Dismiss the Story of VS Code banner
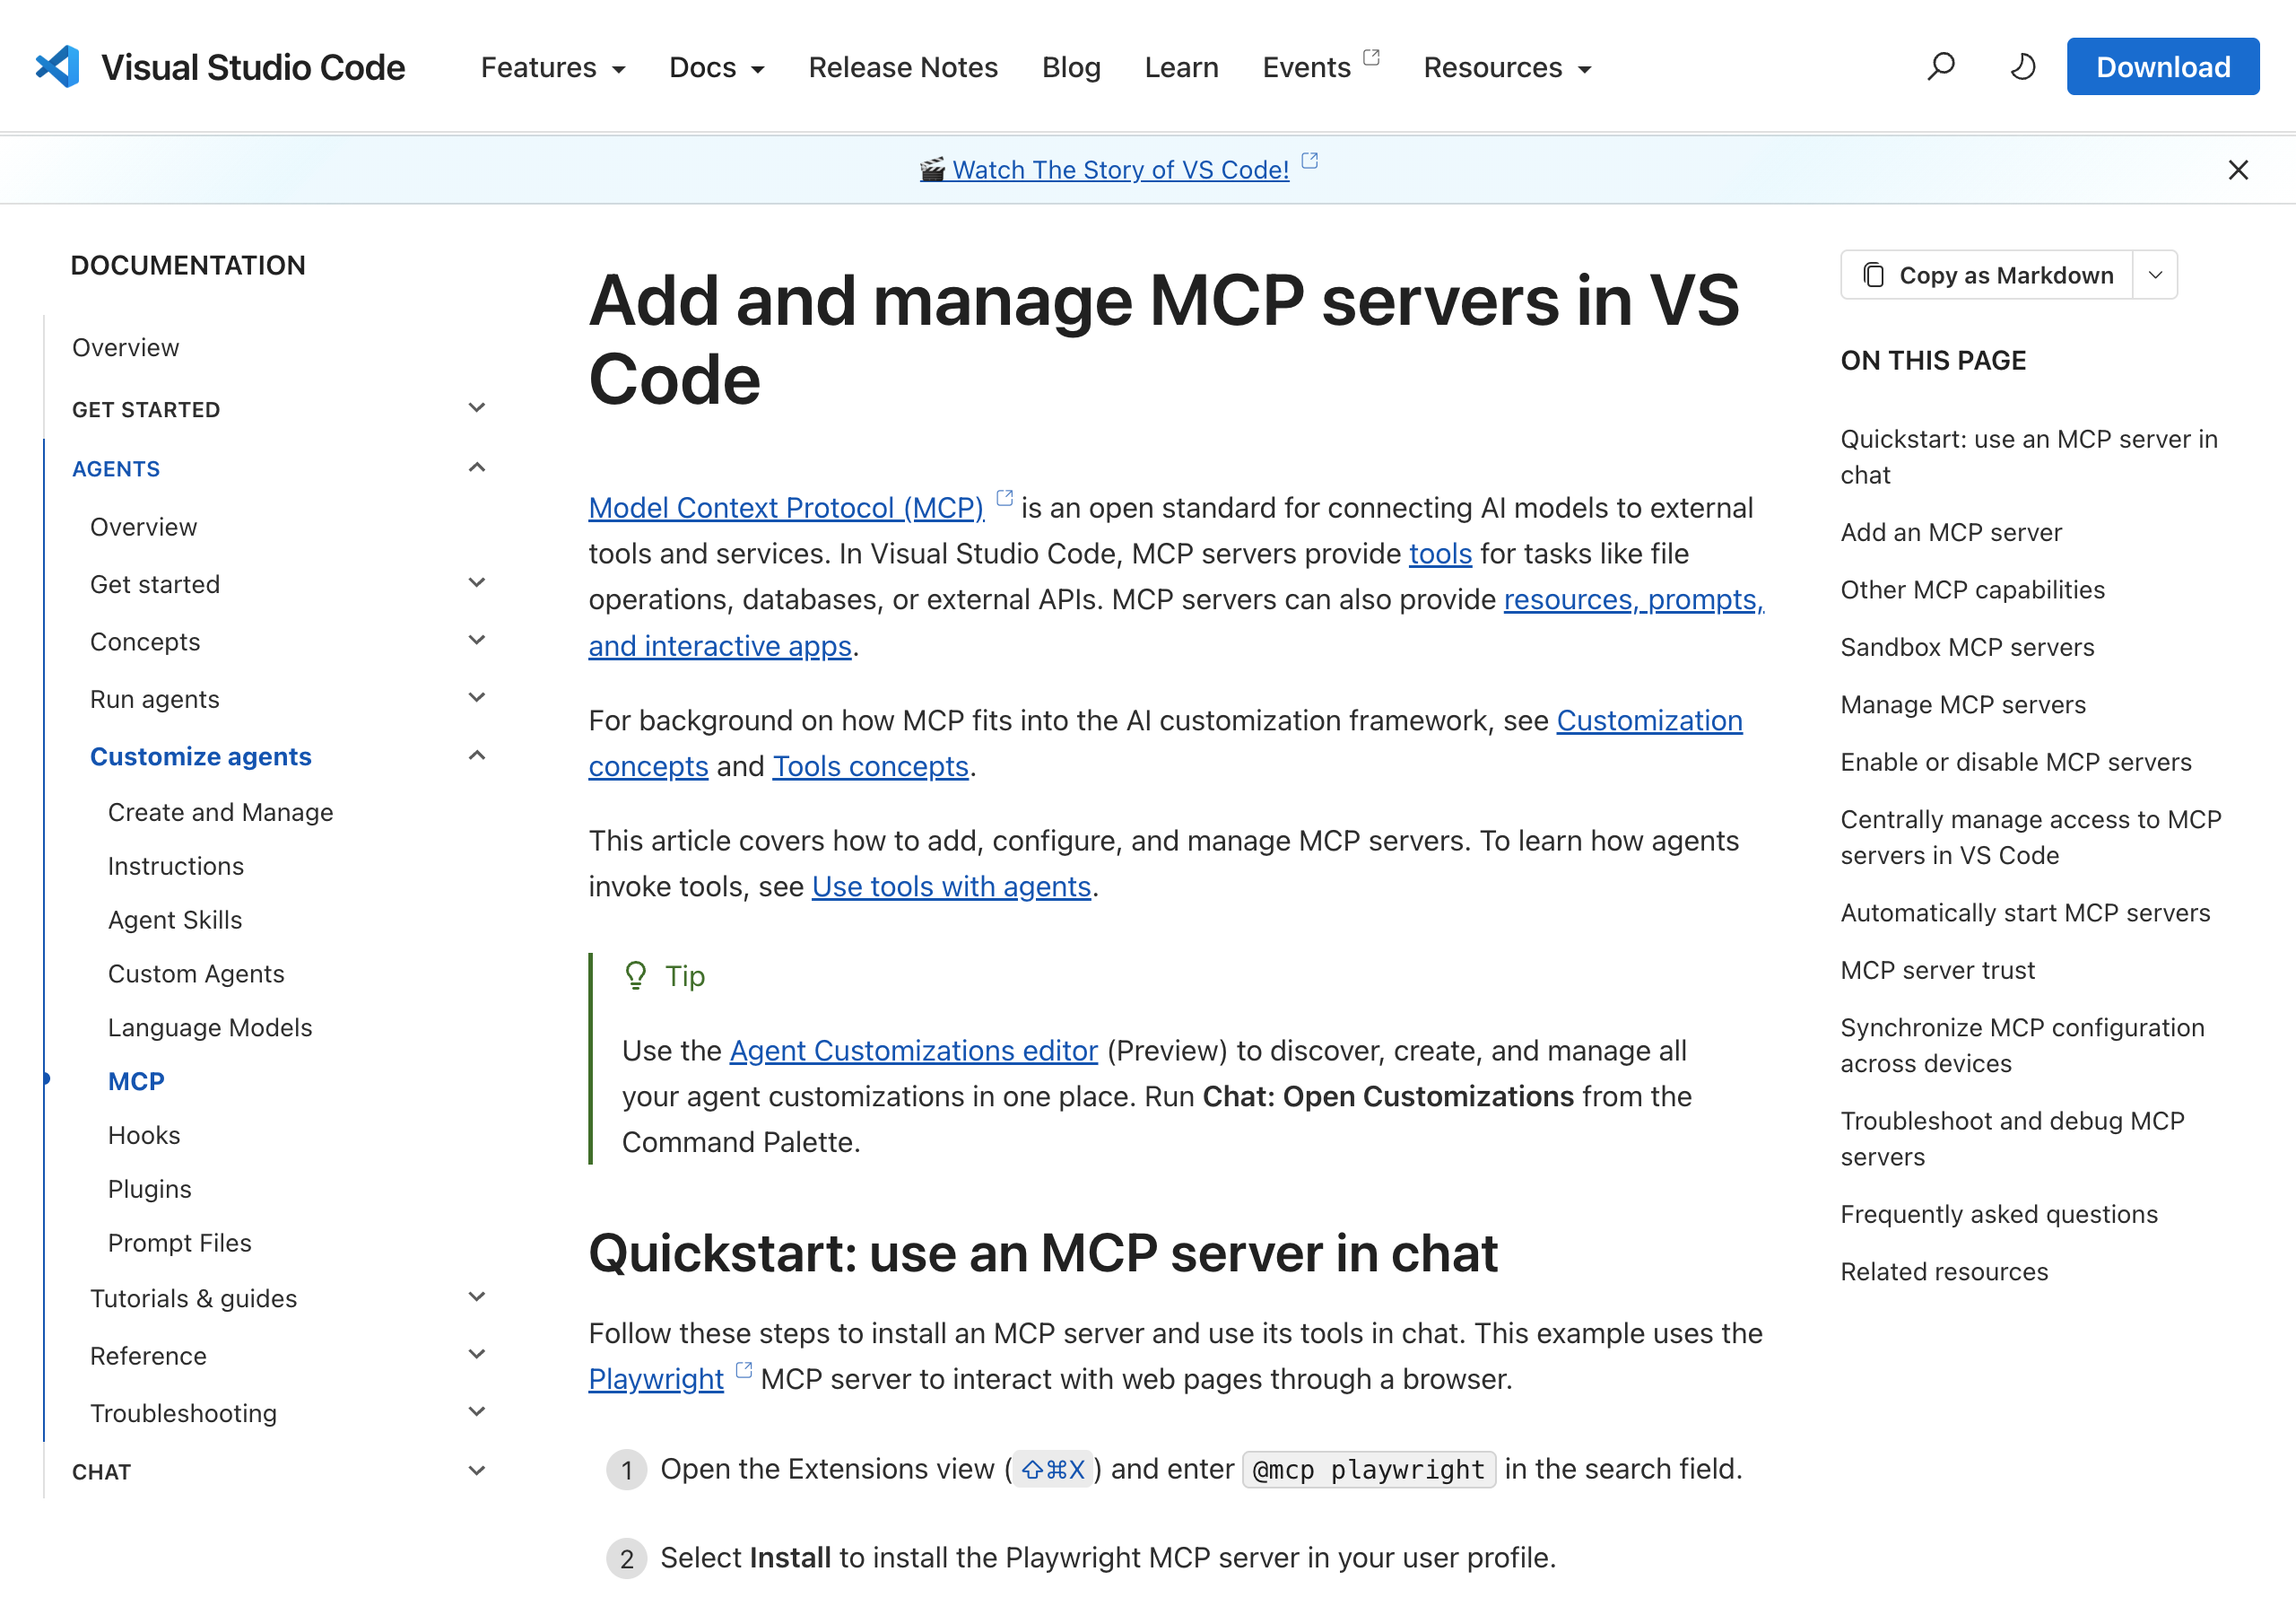Viewport: 2296px width, 1615px height. 2238,170
